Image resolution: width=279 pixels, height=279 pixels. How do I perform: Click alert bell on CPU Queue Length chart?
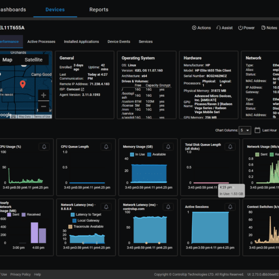click(x=106, y=147)
